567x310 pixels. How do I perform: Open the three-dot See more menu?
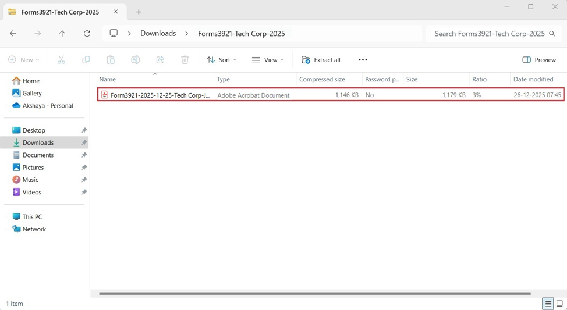363,60
